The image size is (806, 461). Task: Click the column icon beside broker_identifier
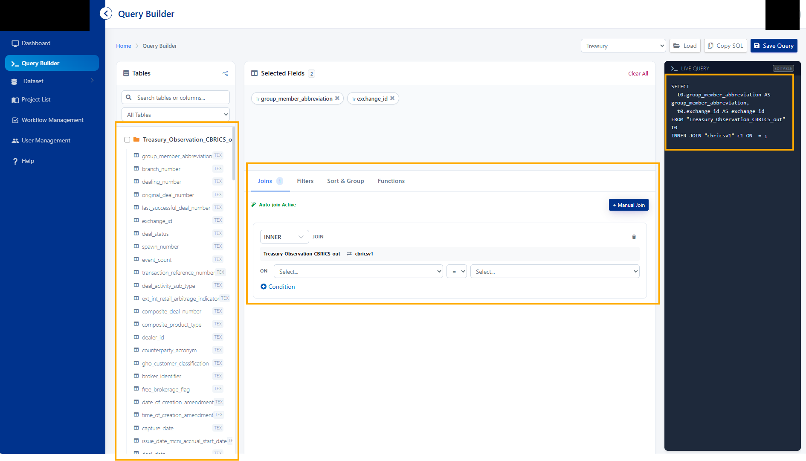click(136, 376)
